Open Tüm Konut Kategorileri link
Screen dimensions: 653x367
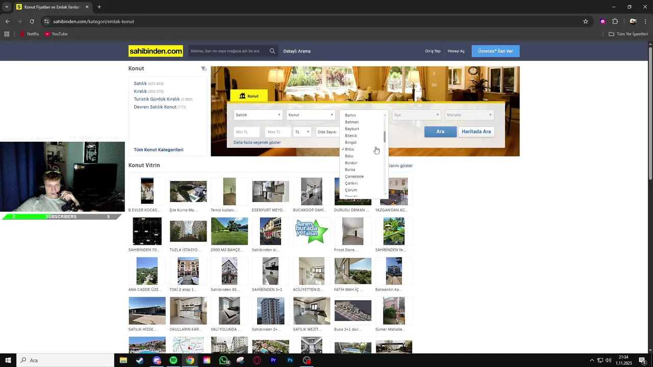coord(158,150)
